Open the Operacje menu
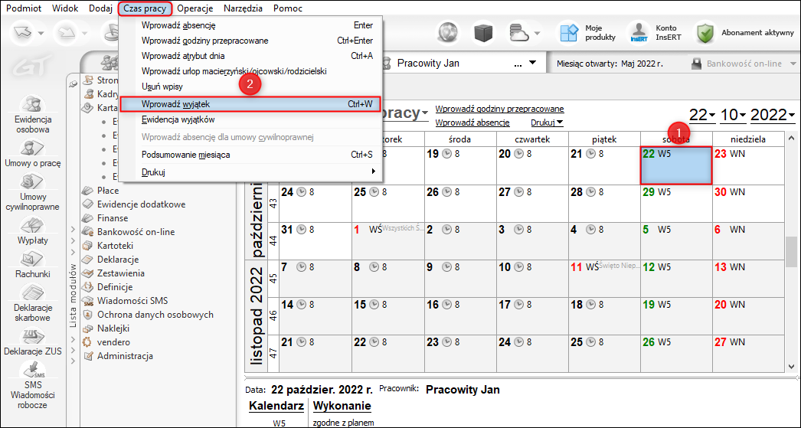Viewport: 801px width, 428px height. pos(195,8)
